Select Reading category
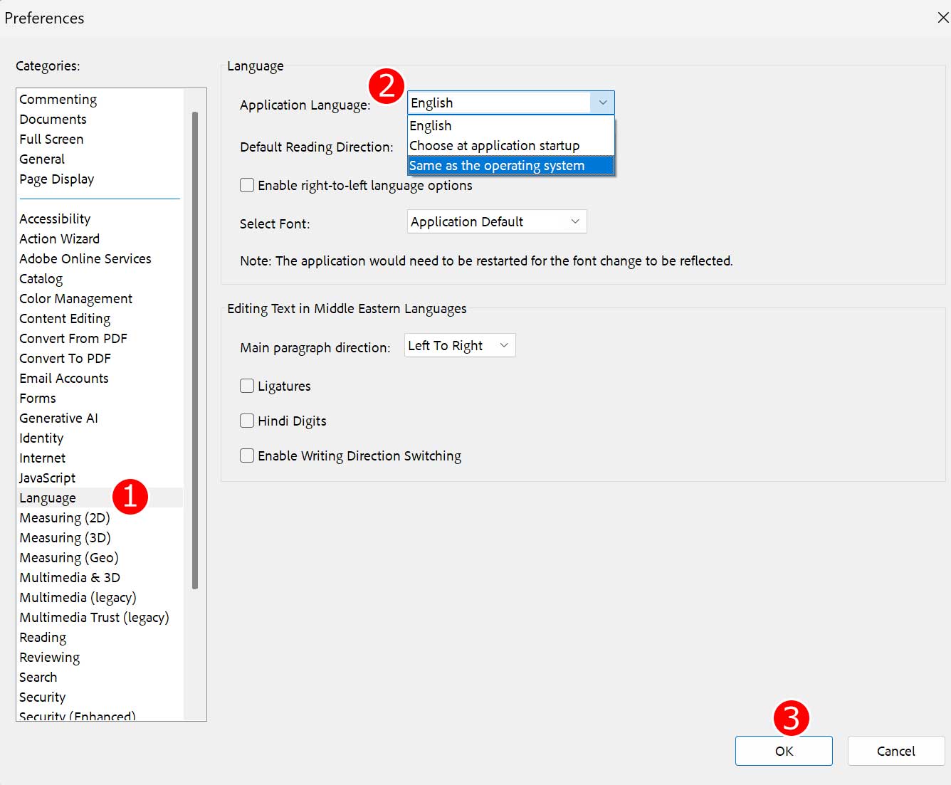Screen dimensions: 951x785 coord(43,638)
